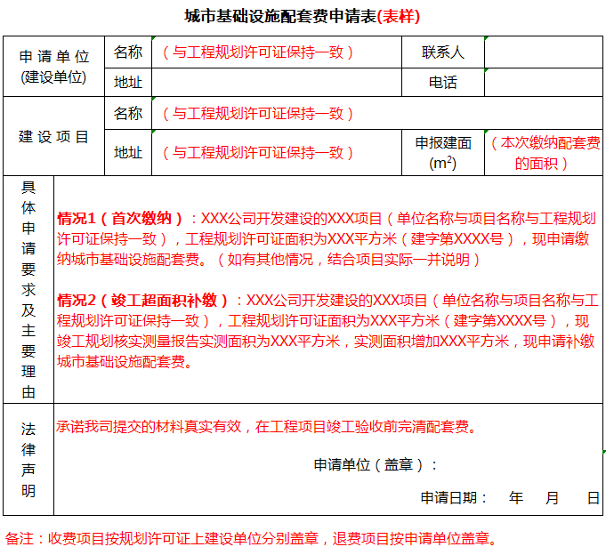Click the 申请日期 年 月 日 line

tap(510, 497)
